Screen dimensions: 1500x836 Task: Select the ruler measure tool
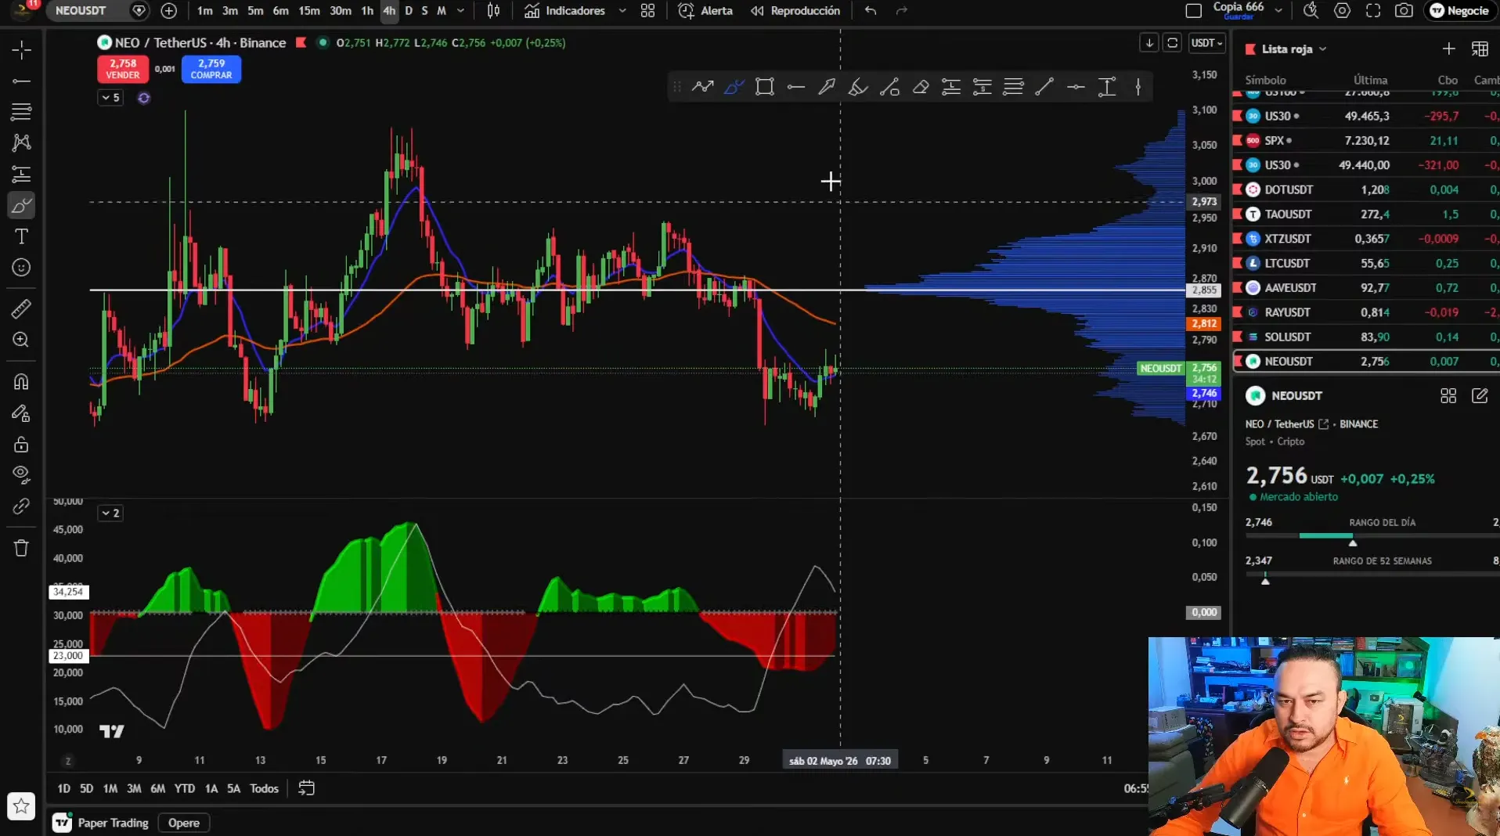(x=21, y=309)
